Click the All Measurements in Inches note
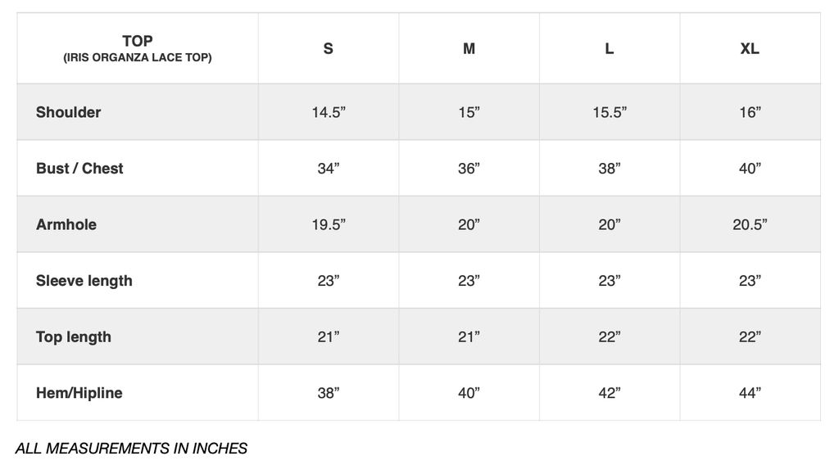Screen dimensions: 839x465 point(131,448)
